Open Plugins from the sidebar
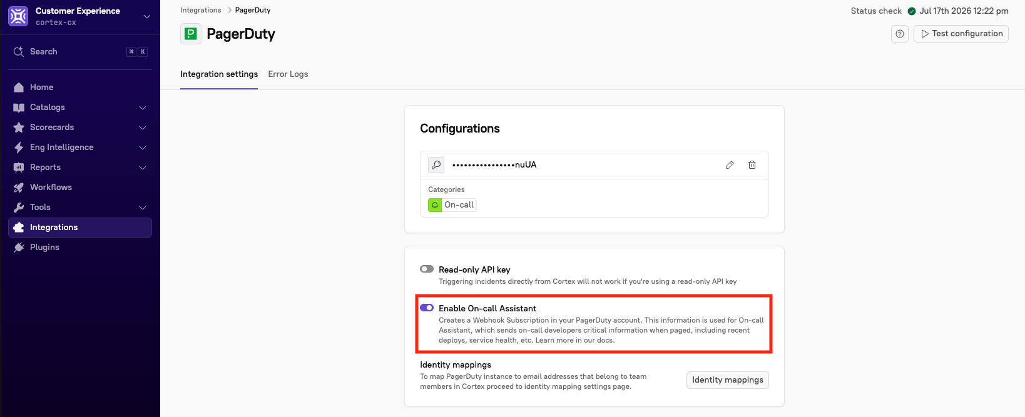 point(80,247)
